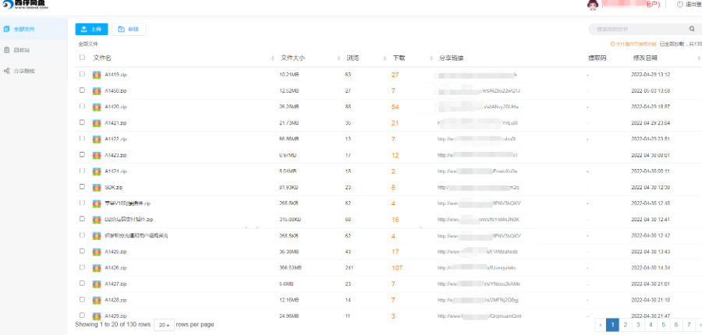The width and height of the screenshot is (702, 335).
Task: Go to page 3 in pagination
Action: 638,324
